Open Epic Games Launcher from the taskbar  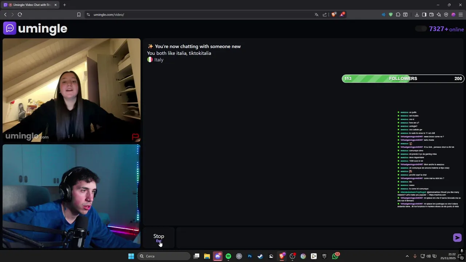pyautogui.click(x=324, y=256)
